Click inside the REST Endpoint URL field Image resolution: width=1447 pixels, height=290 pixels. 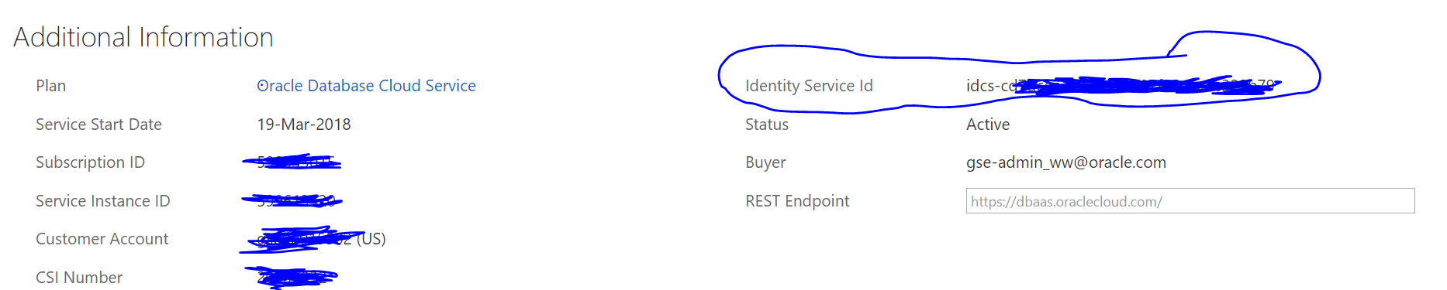click(1190, 201)
